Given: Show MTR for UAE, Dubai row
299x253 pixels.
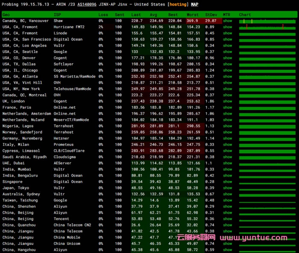Looking at the screenshot, I should (228, 163).
